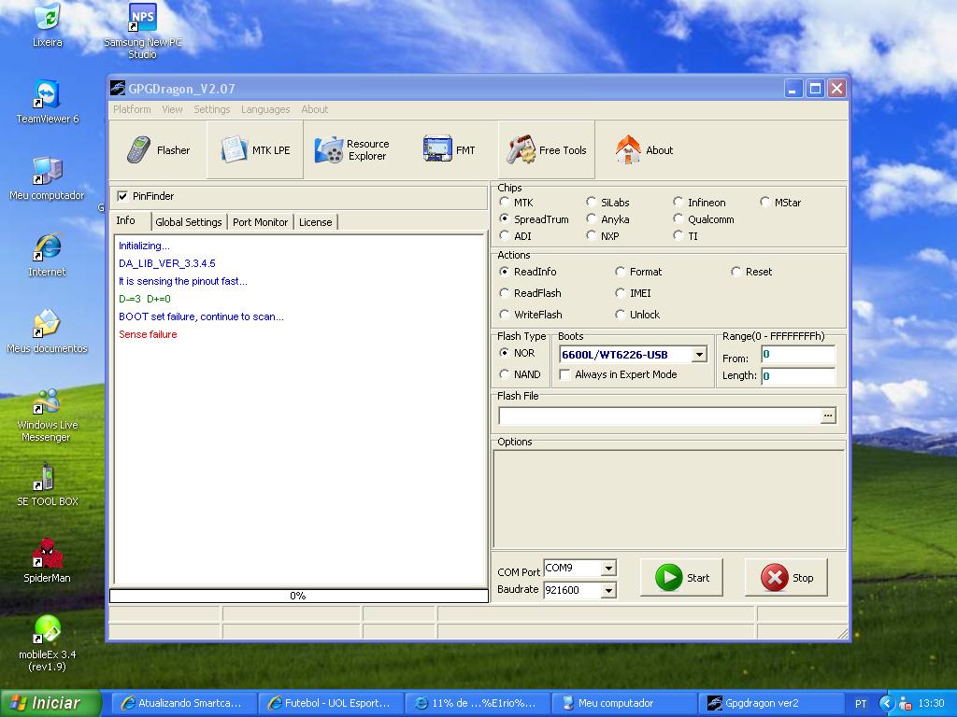Choose the Format action
This screenshot has height=717, width=957.
pyautogui.click(x=621, y=272)
